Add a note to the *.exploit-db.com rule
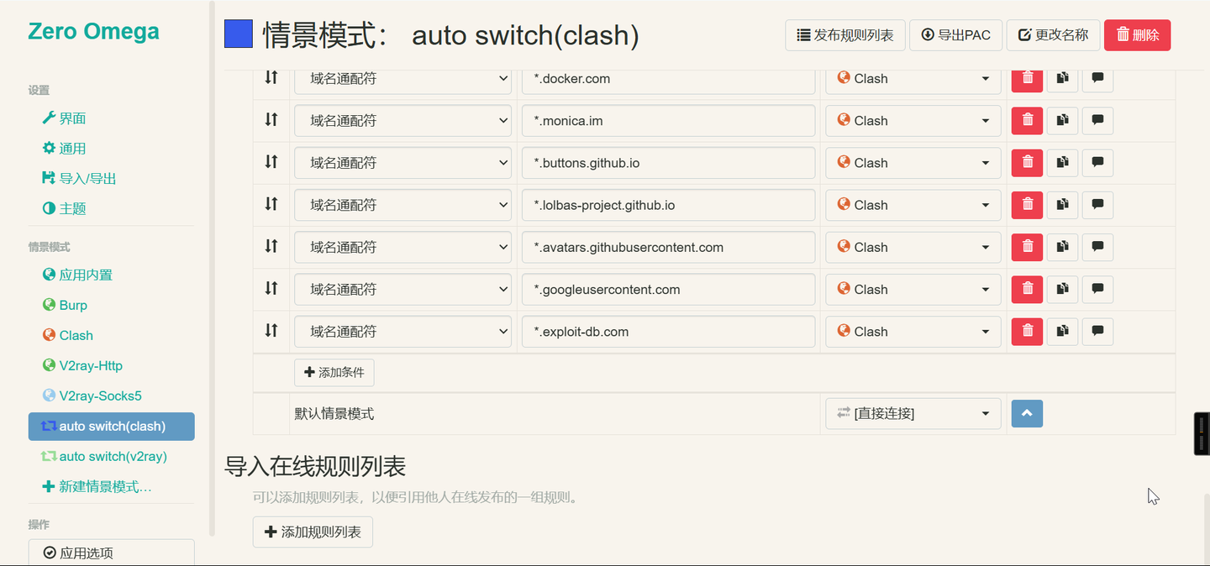This screenshot has width=1210, height=566. point(1097,331)
